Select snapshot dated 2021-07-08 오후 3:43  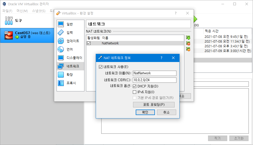pyautogui.click(x=226, y=46)
